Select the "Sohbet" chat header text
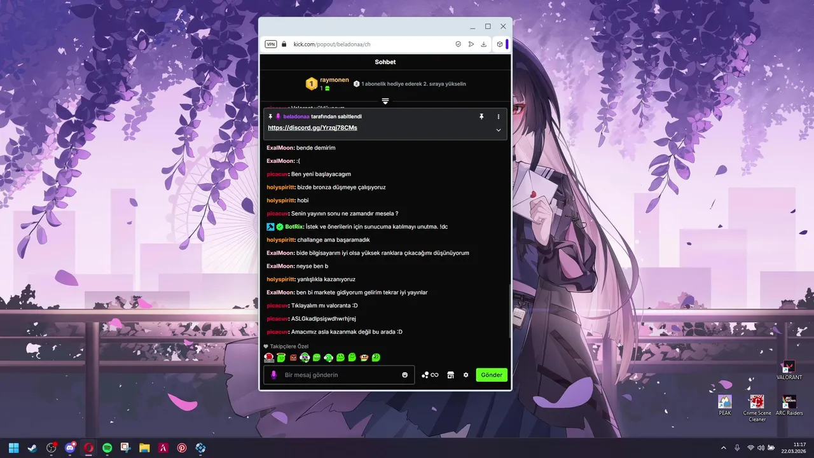This screenshot has width=814, height=458. pyautogui.click(x=385, y=62)
